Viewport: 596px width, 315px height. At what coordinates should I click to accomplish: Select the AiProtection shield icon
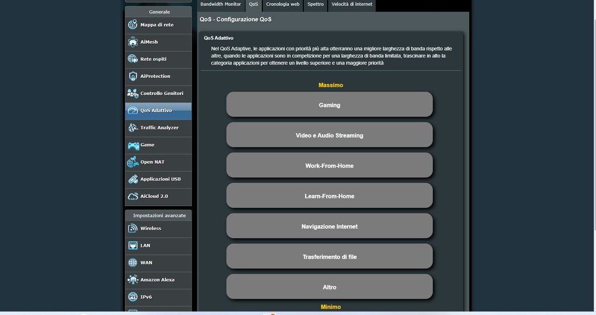point(133,76)
